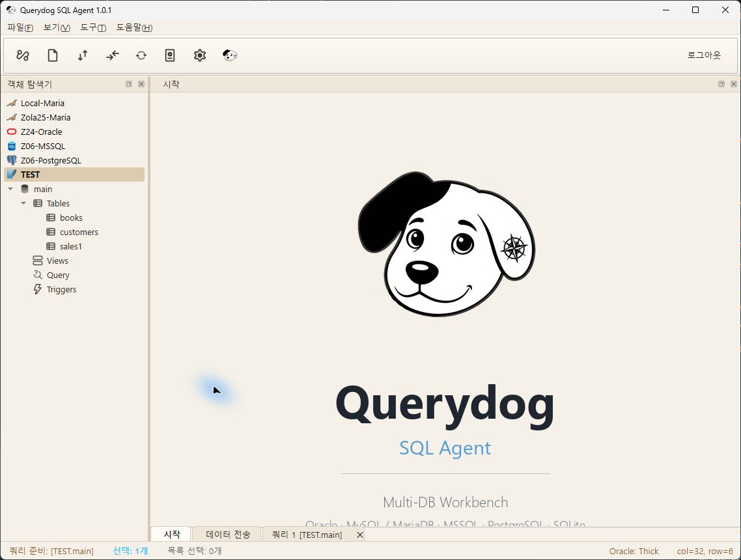The image size is (741, 560).
Task: Click the Z24-Oracle connection name
Action: (x=42, y=132)
